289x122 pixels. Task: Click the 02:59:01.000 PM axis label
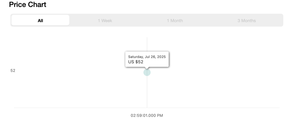(x=147, y=115)
